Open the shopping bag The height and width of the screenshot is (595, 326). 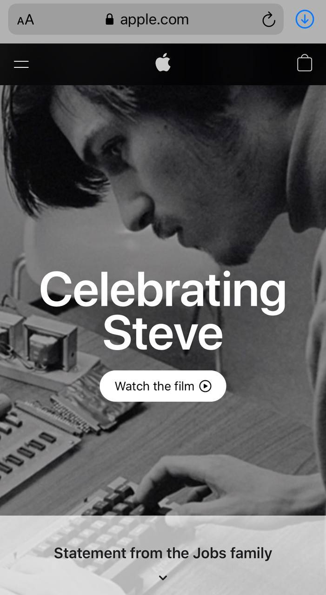click(x=305, y=63)
